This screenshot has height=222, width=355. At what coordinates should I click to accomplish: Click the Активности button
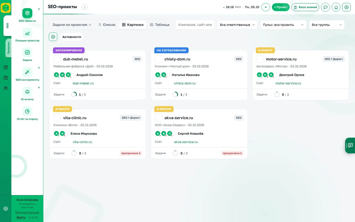72,37
